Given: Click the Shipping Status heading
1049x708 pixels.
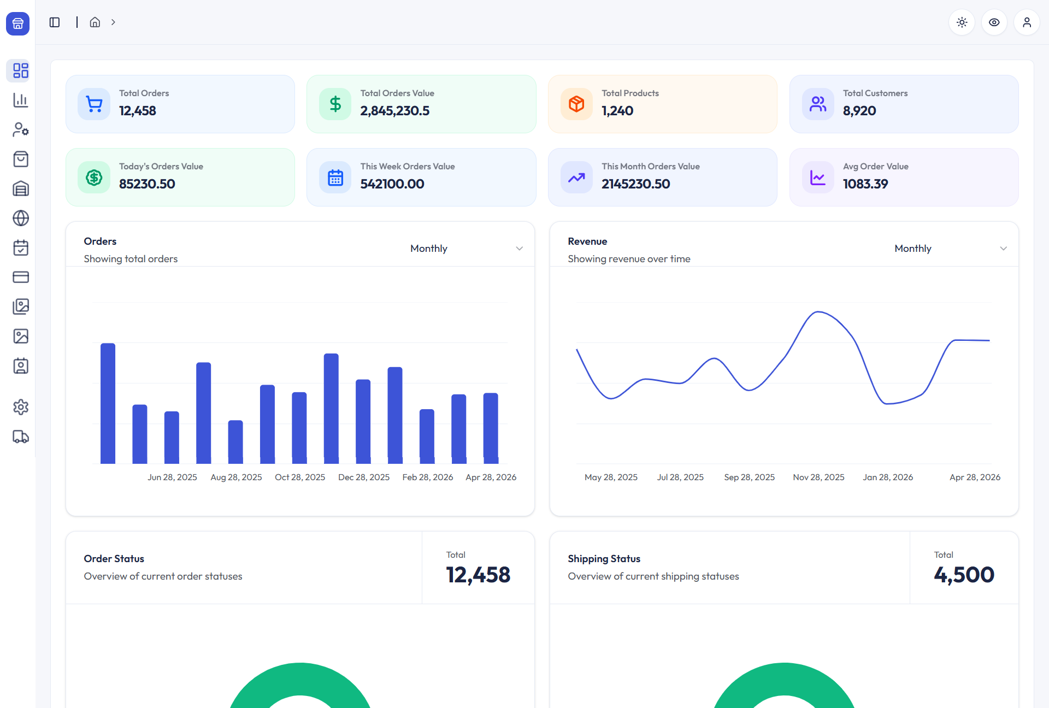Looking at the screenshot, I should tap(604, 559).
